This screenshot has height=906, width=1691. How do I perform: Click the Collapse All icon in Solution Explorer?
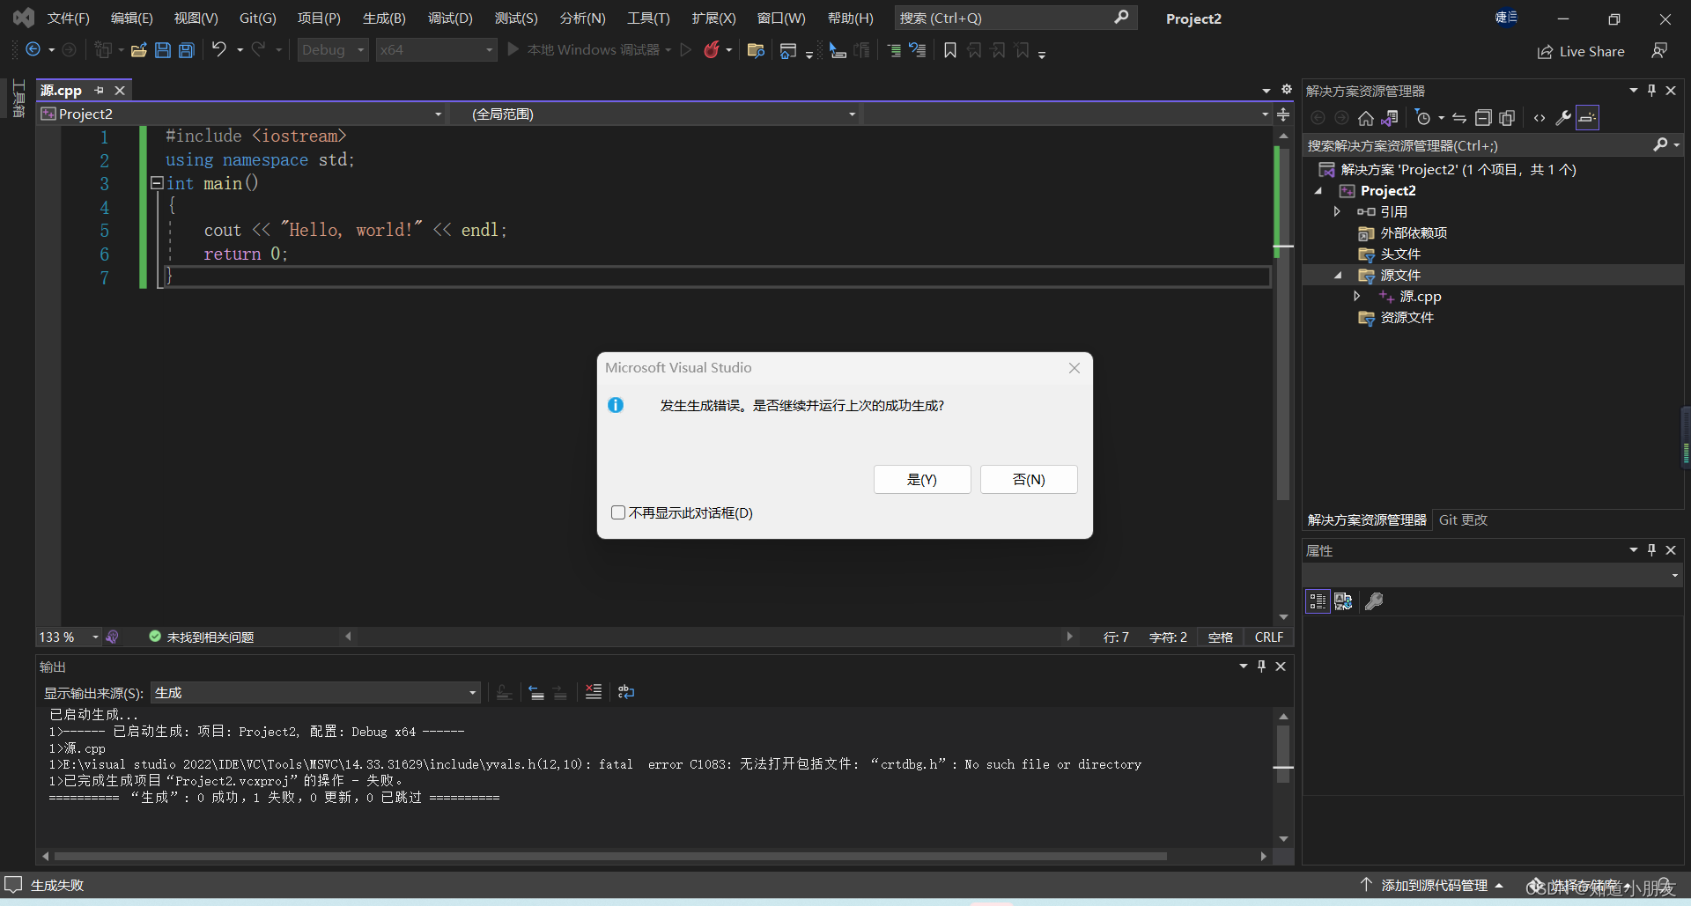[x=1483, y=117]
